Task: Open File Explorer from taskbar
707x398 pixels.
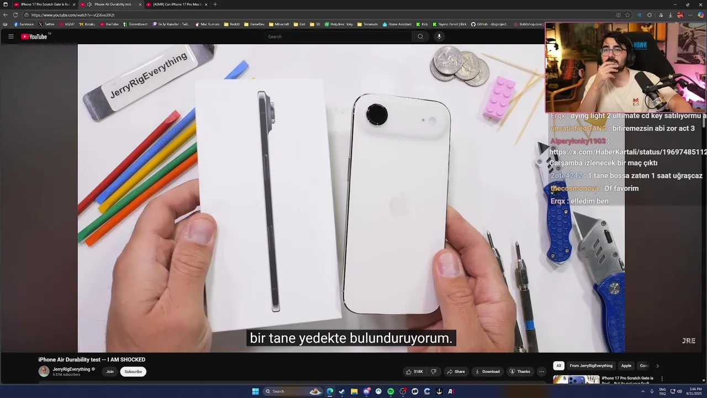Action: click(x=354, y=391)
